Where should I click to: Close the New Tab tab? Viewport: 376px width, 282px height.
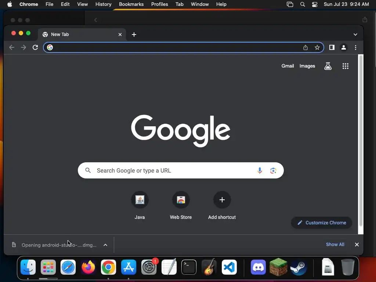point(120,35)
